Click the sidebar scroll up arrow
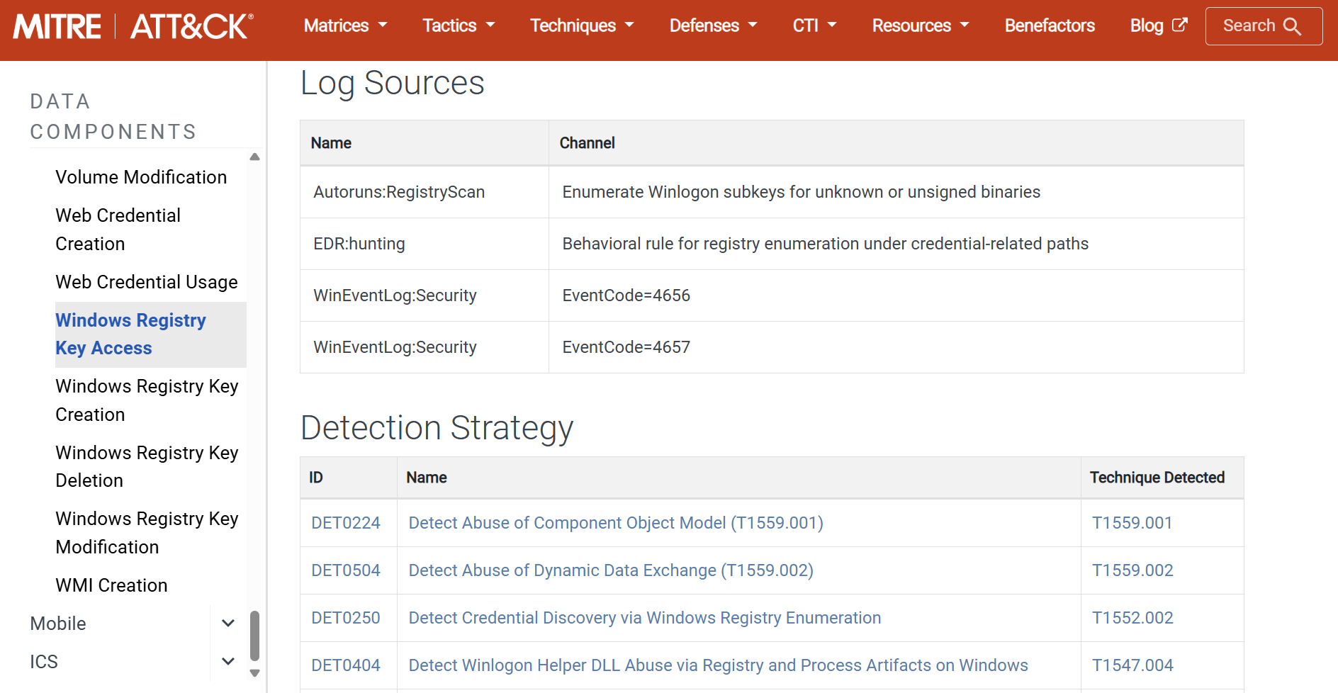 [x=255, y=157]
